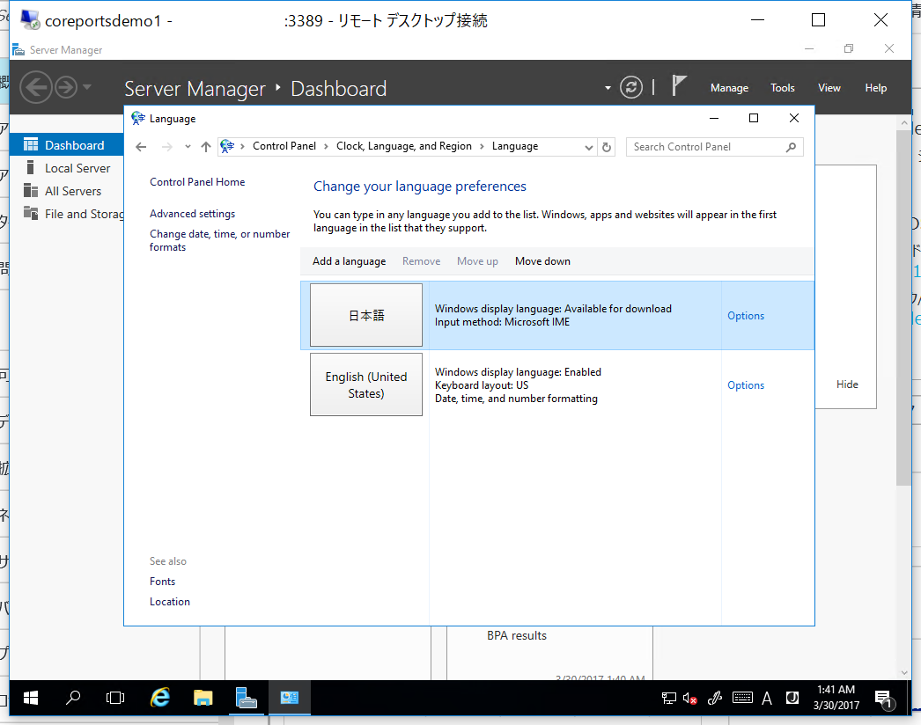
Task: Open Fonts link under See also
Action: tap(162, 582)
